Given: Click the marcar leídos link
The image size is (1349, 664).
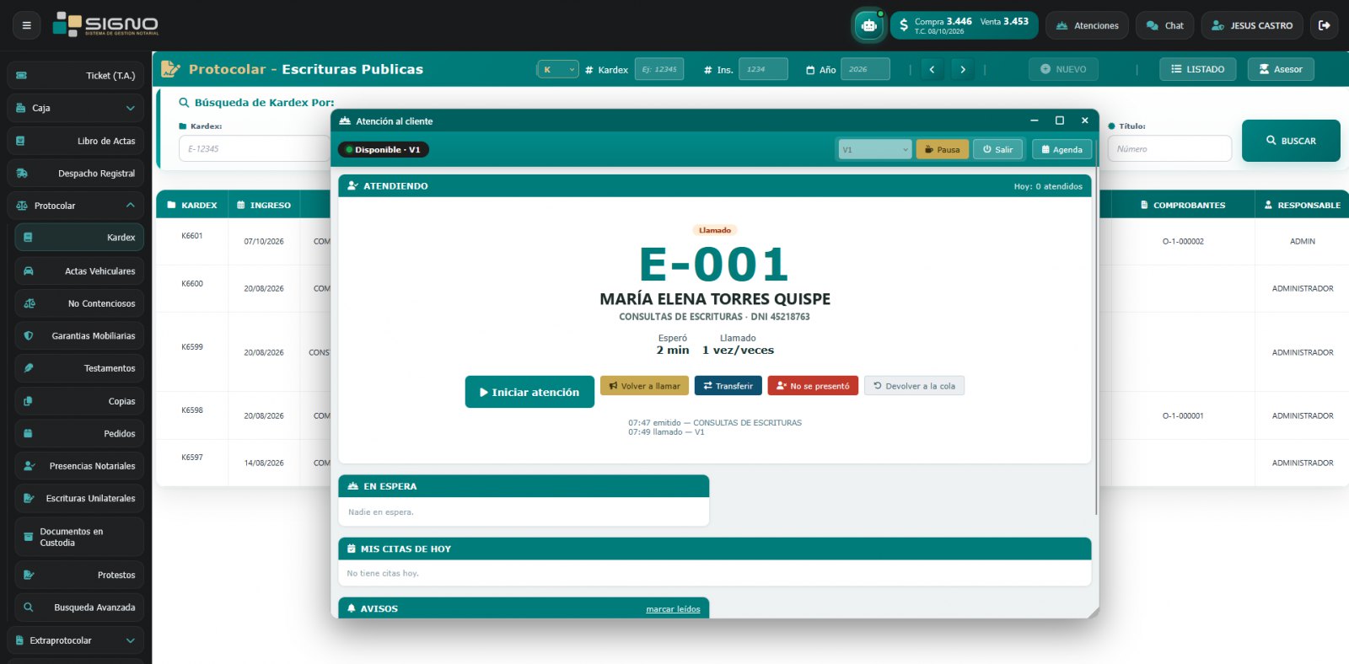Looking at the screenshot, I should coord(673,609).
